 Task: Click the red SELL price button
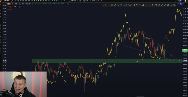pyautogui.click(x=11, y=7)
